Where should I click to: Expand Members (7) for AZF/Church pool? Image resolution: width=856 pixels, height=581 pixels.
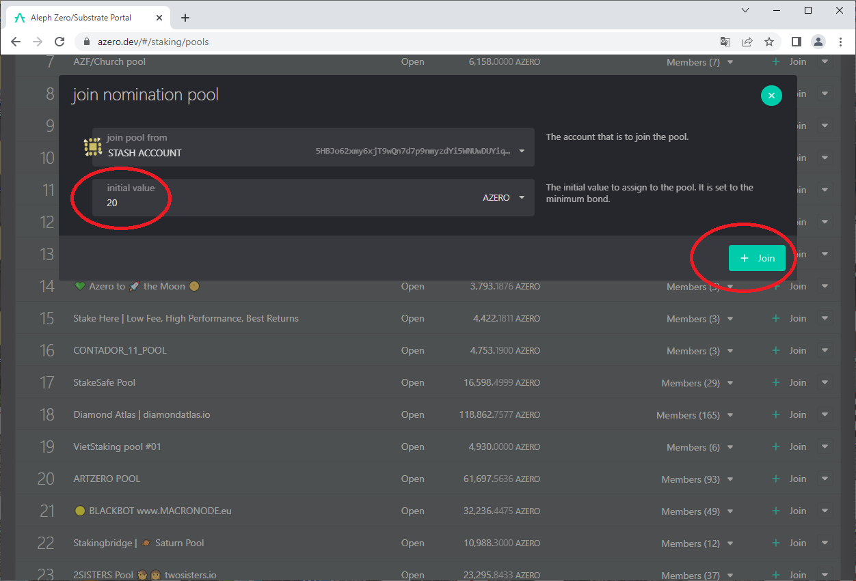[700, 62]
